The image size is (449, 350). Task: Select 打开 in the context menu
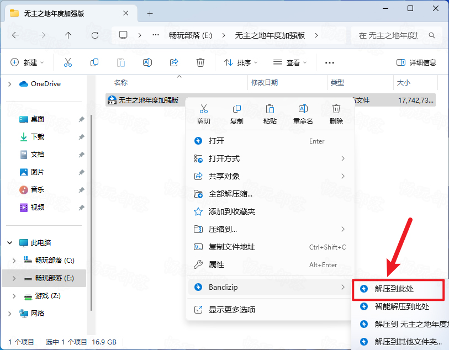pos(270,141)
